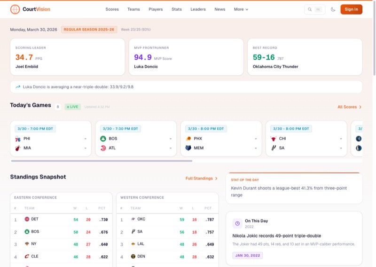
Task: Click the Celtics logo in the BOS vs ATL game
Action: 103,139
